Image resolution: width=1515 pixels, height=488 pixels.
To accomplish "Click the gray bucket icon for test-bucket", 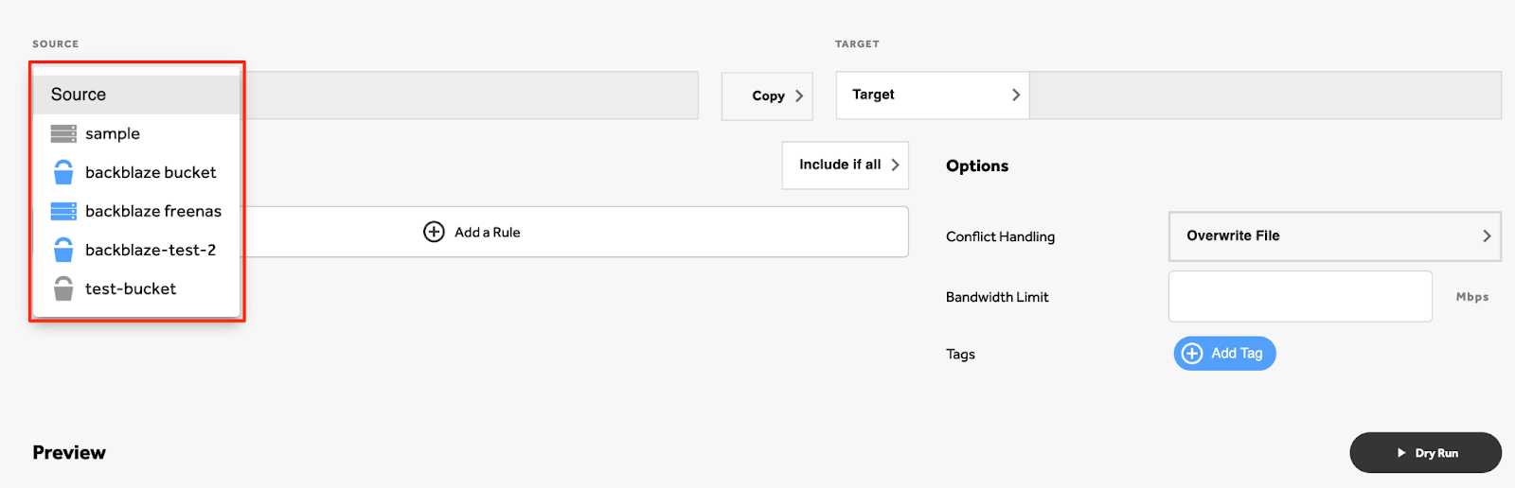I will pos(63,288).
